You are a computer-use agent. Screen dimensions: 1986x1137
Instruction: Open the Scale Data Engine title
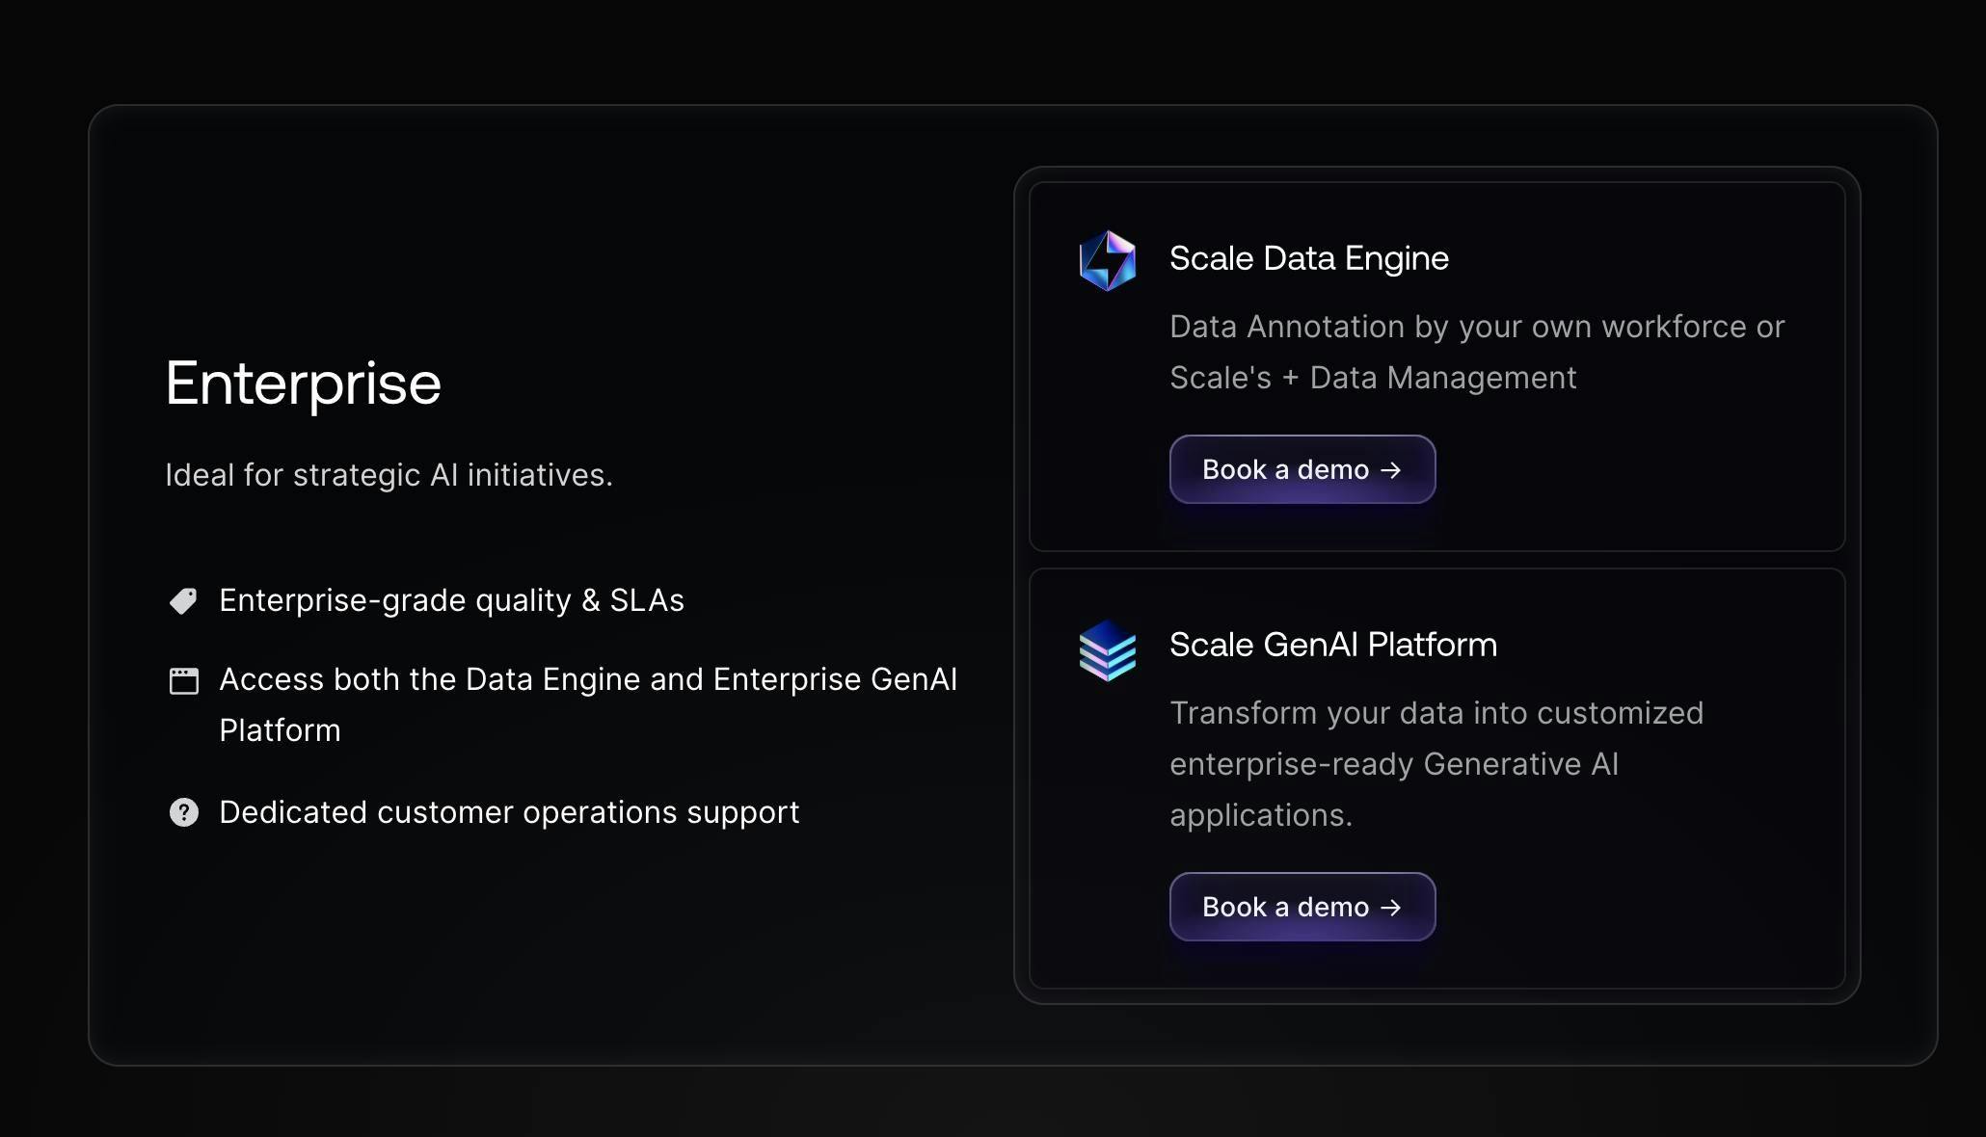click(1308, 258)
